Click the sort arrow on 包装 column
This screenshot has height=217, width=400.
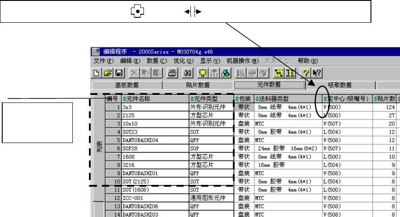pyautogui.click(x=237, y=99)
